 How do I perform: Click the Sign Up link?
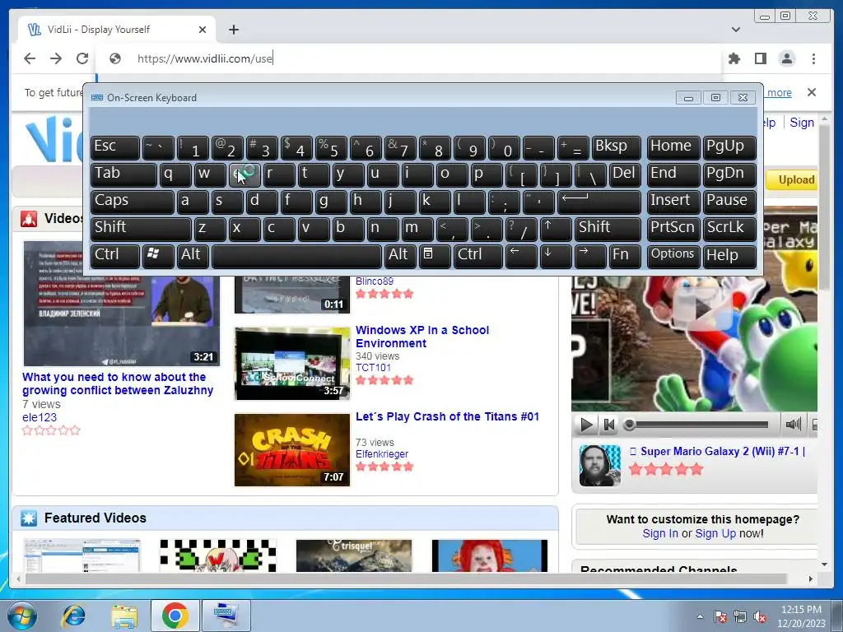pos(715,533)
